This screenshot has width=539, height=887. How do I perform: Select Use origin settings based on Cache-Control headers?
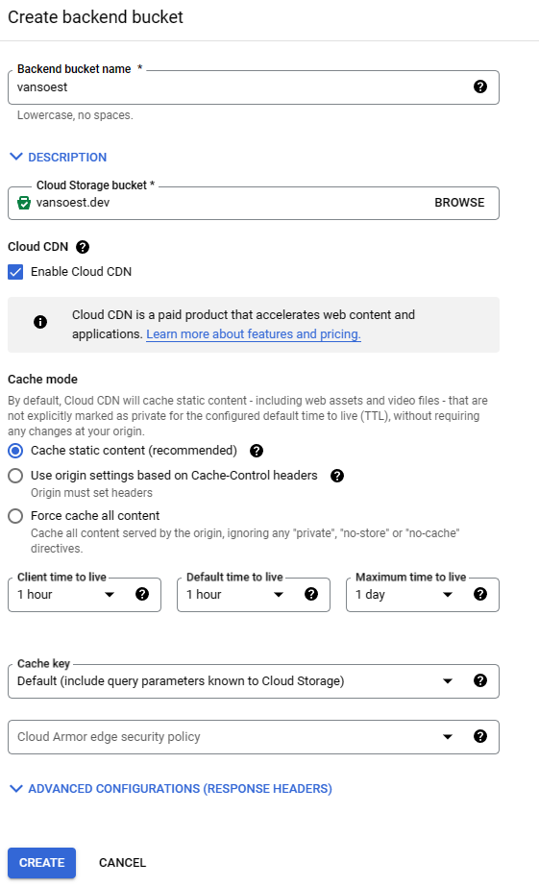[15, 476]
